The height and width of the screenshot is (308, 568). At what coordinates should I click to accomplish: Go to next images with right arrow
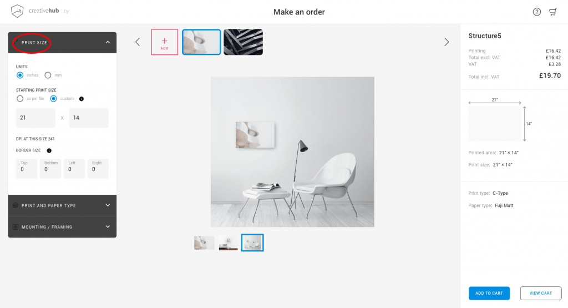(x=447, y=42)
